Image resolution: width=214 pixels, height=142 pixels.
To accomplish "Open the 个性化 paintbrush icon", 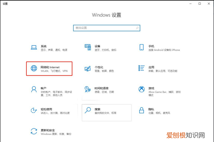I will 87,68.
